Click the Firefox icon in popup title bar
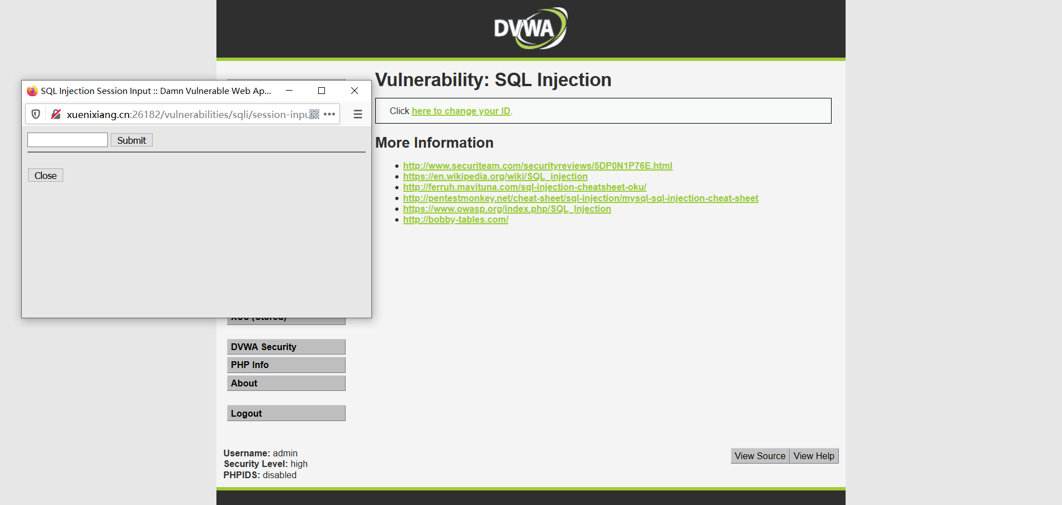 click(x=32, y=91)
